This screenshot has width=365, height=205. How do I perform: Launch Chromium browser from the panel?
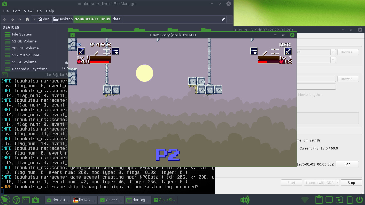[x=16, y=200]
